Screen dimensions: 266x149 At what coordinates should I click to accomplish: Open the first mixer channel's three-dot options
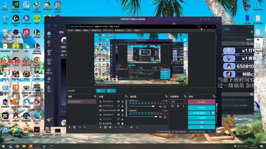[x=165, y=106]
